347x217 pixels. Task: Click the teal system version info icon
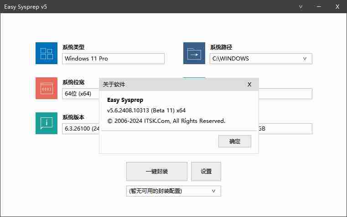[47, 123]
